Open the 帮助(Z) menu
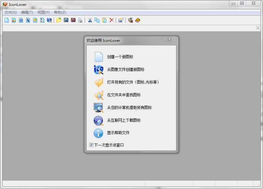 (60, 12)
